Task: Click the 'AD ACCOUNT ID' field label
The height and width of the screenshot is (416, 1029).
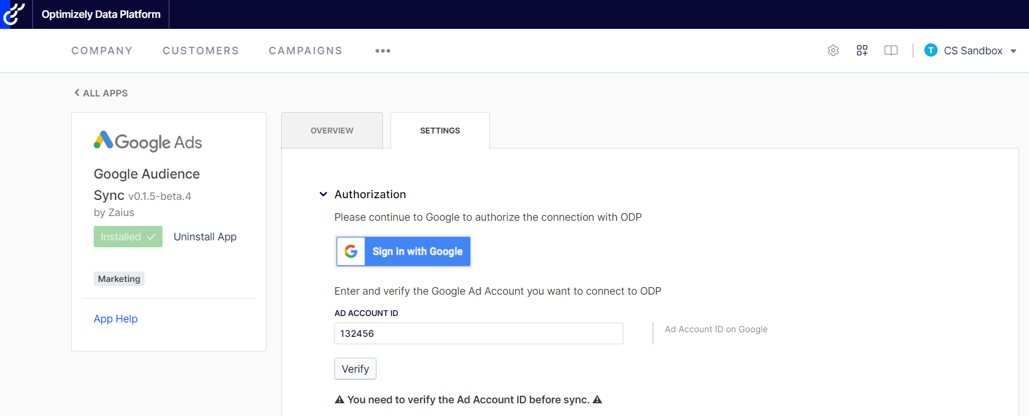Action: (x=366, y=313)
